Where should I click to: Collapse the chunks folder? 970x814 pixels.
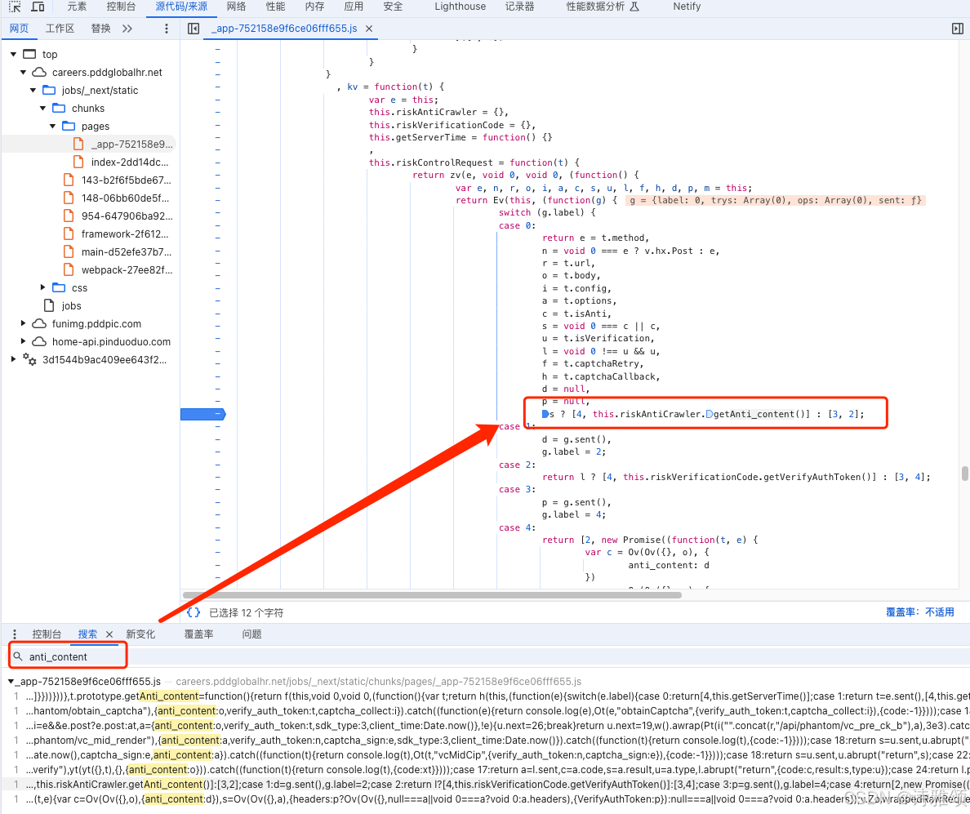tap(43, 109)
